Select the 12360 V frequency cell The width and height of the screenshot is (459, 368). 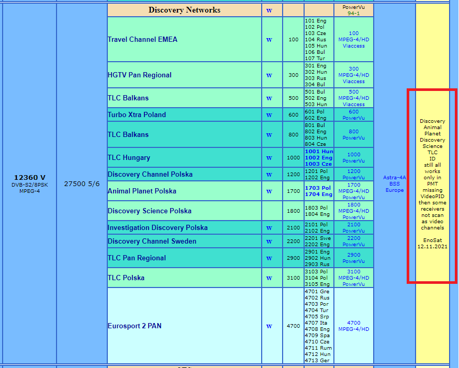click(x=29, y=183)
